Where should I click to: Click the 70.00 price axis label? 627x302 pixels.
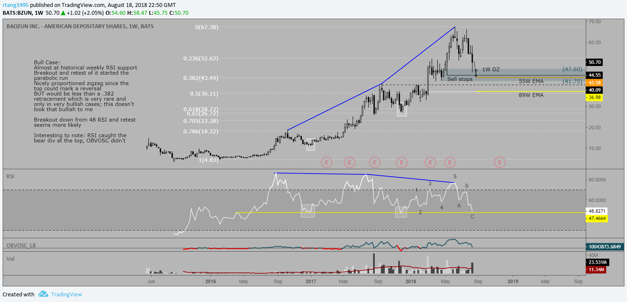[x=594, y=21]
